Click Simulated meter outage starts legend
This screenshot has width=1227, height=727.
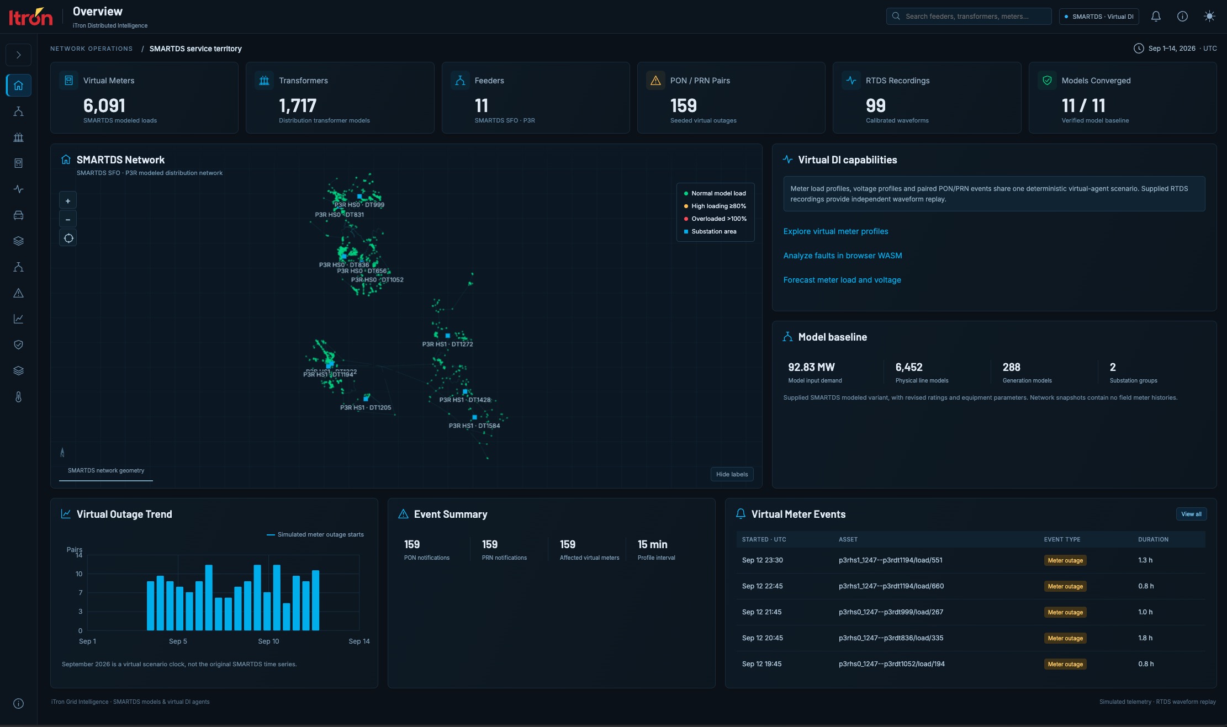tap(315, 534)
